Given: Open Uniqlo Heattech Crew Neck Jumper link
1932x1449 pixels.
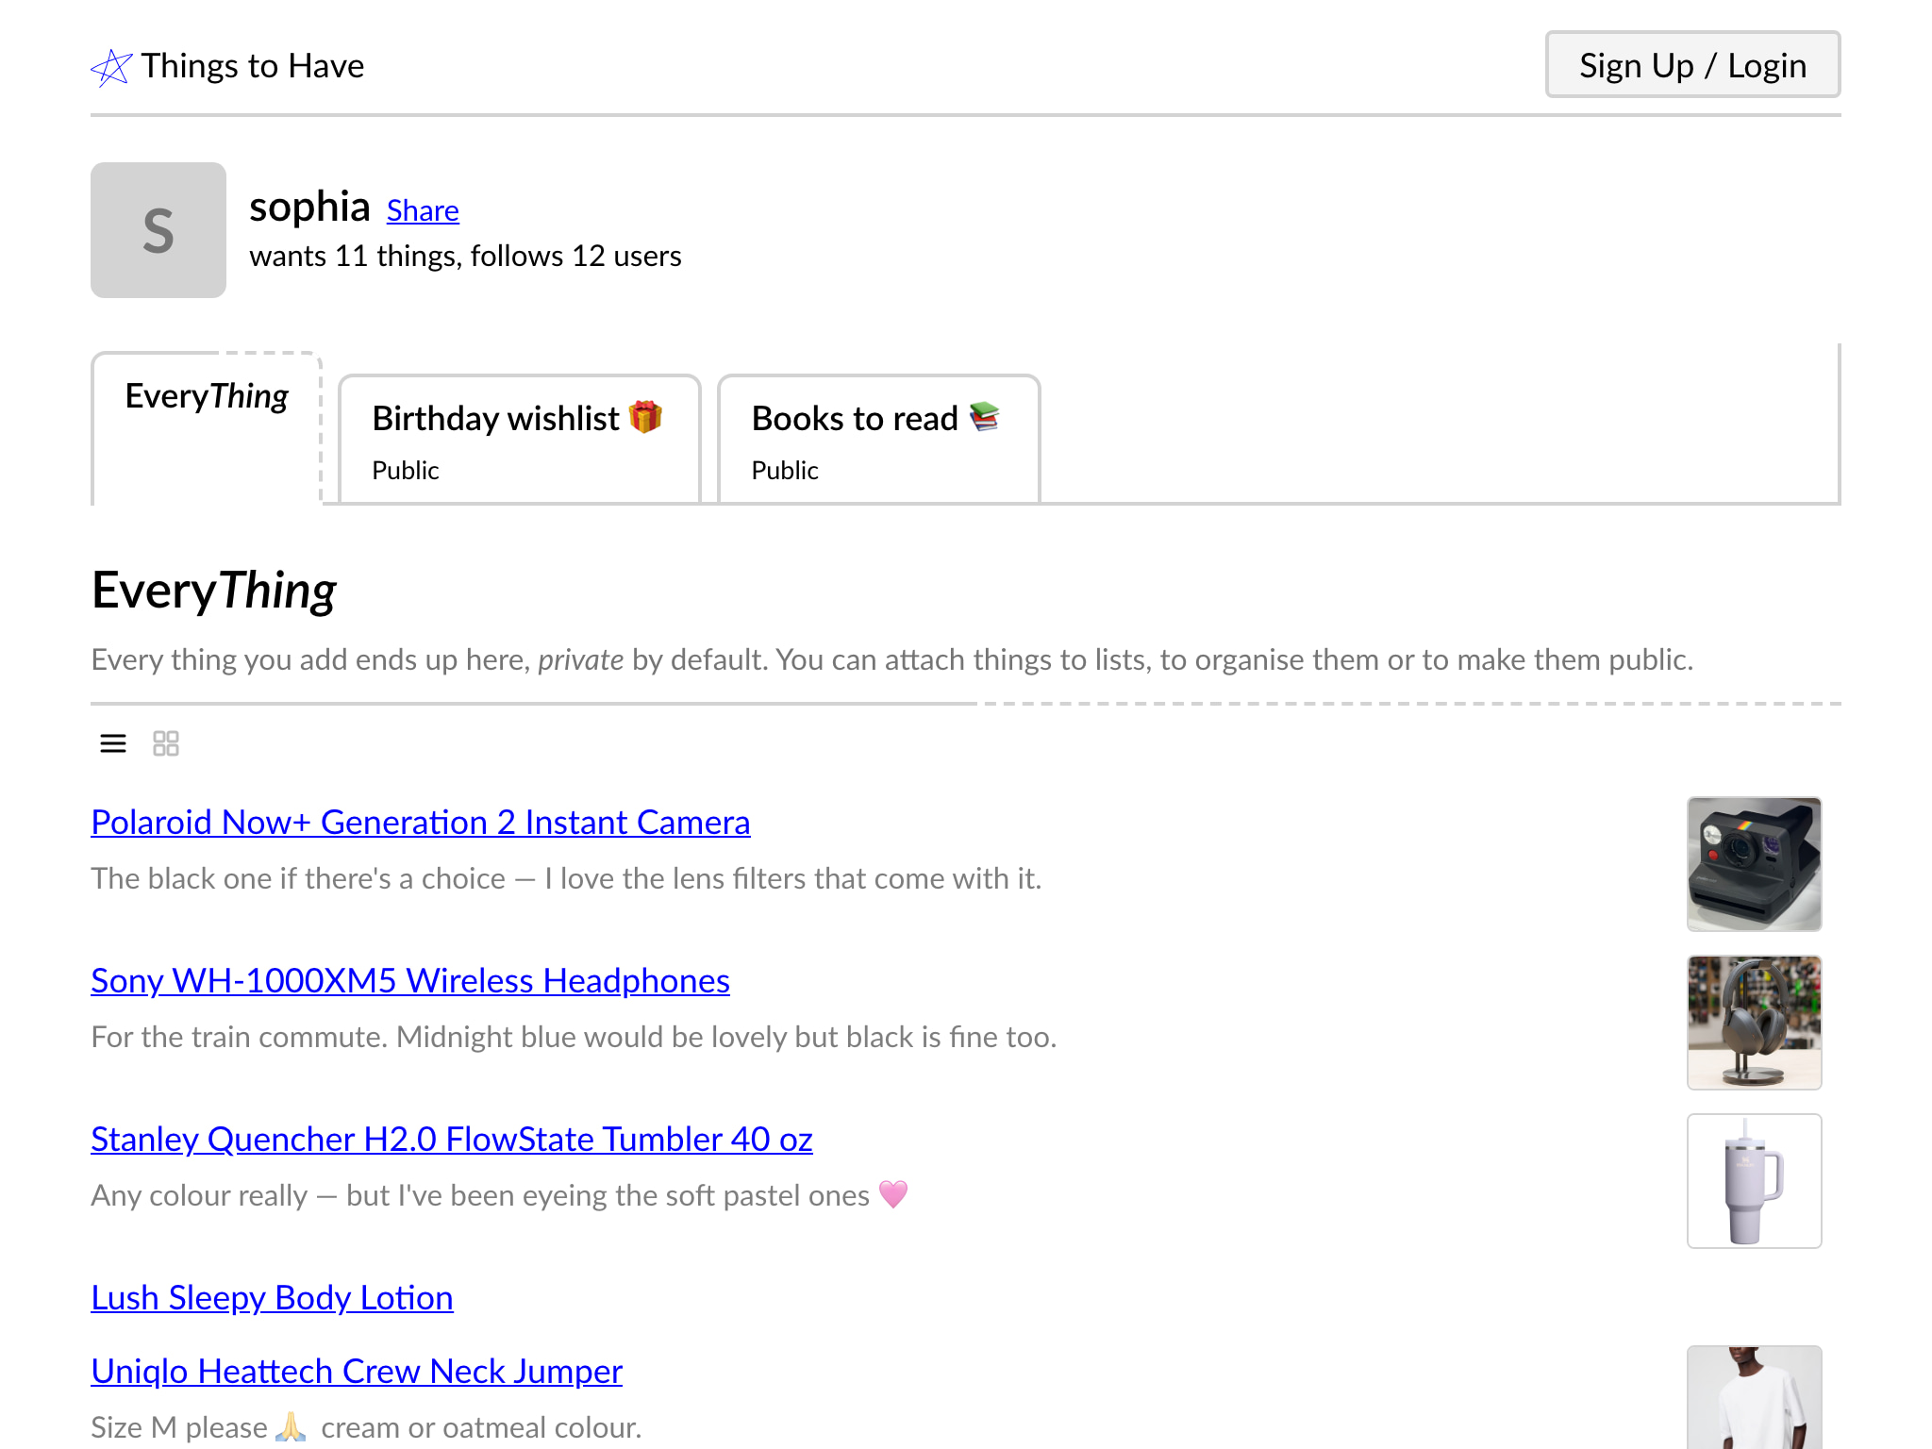Looking at the screenshot, I should coord(357,1372).
